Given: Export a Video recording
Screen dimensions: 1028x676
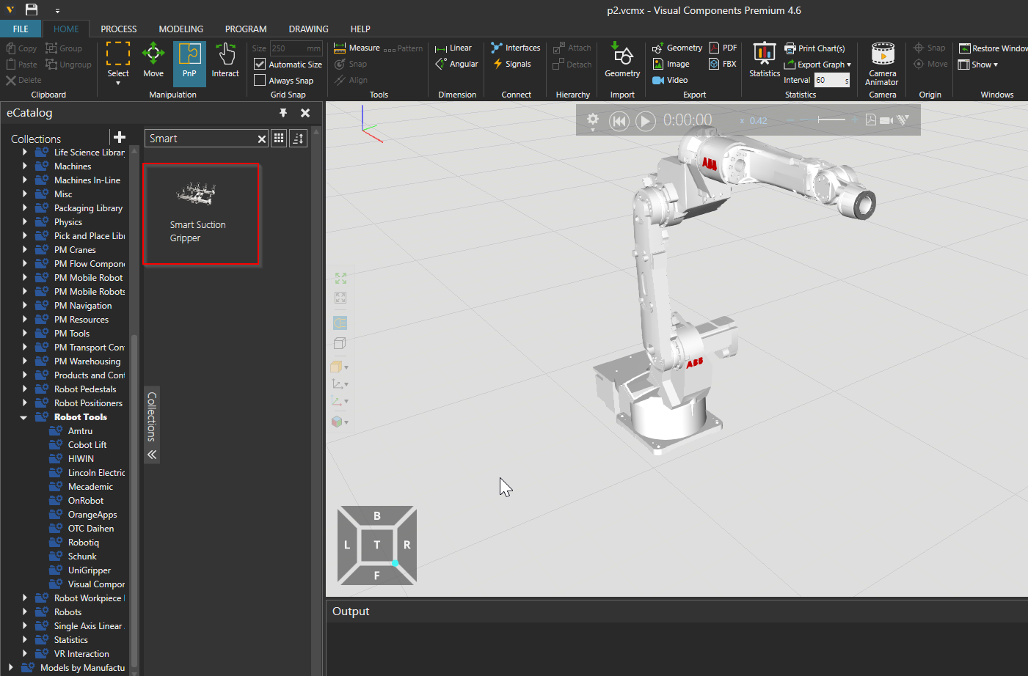Looking at the screenshot, I should click(x=670, y=80).
